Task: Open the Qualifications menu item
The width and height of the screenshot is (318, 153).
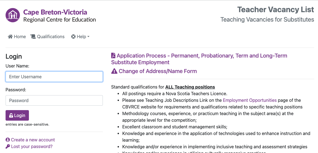Action: (x=51, y=37)
